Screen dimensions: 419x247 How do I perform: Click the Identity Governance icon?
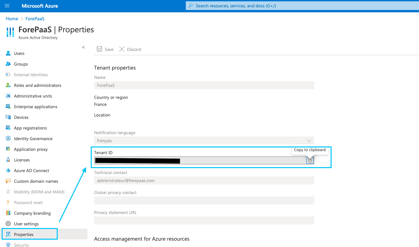[x=8, y=138]
